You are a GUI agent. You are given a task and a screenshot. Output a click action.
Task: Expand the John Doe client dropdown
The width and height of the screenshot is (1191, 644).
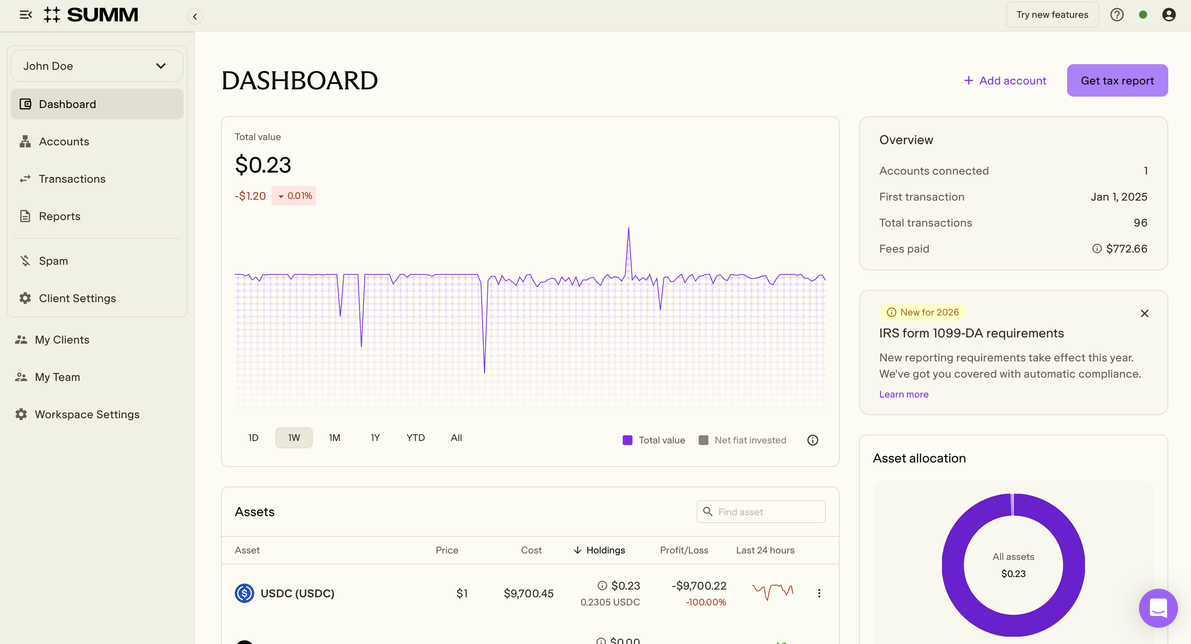click(x=97, y=66)
